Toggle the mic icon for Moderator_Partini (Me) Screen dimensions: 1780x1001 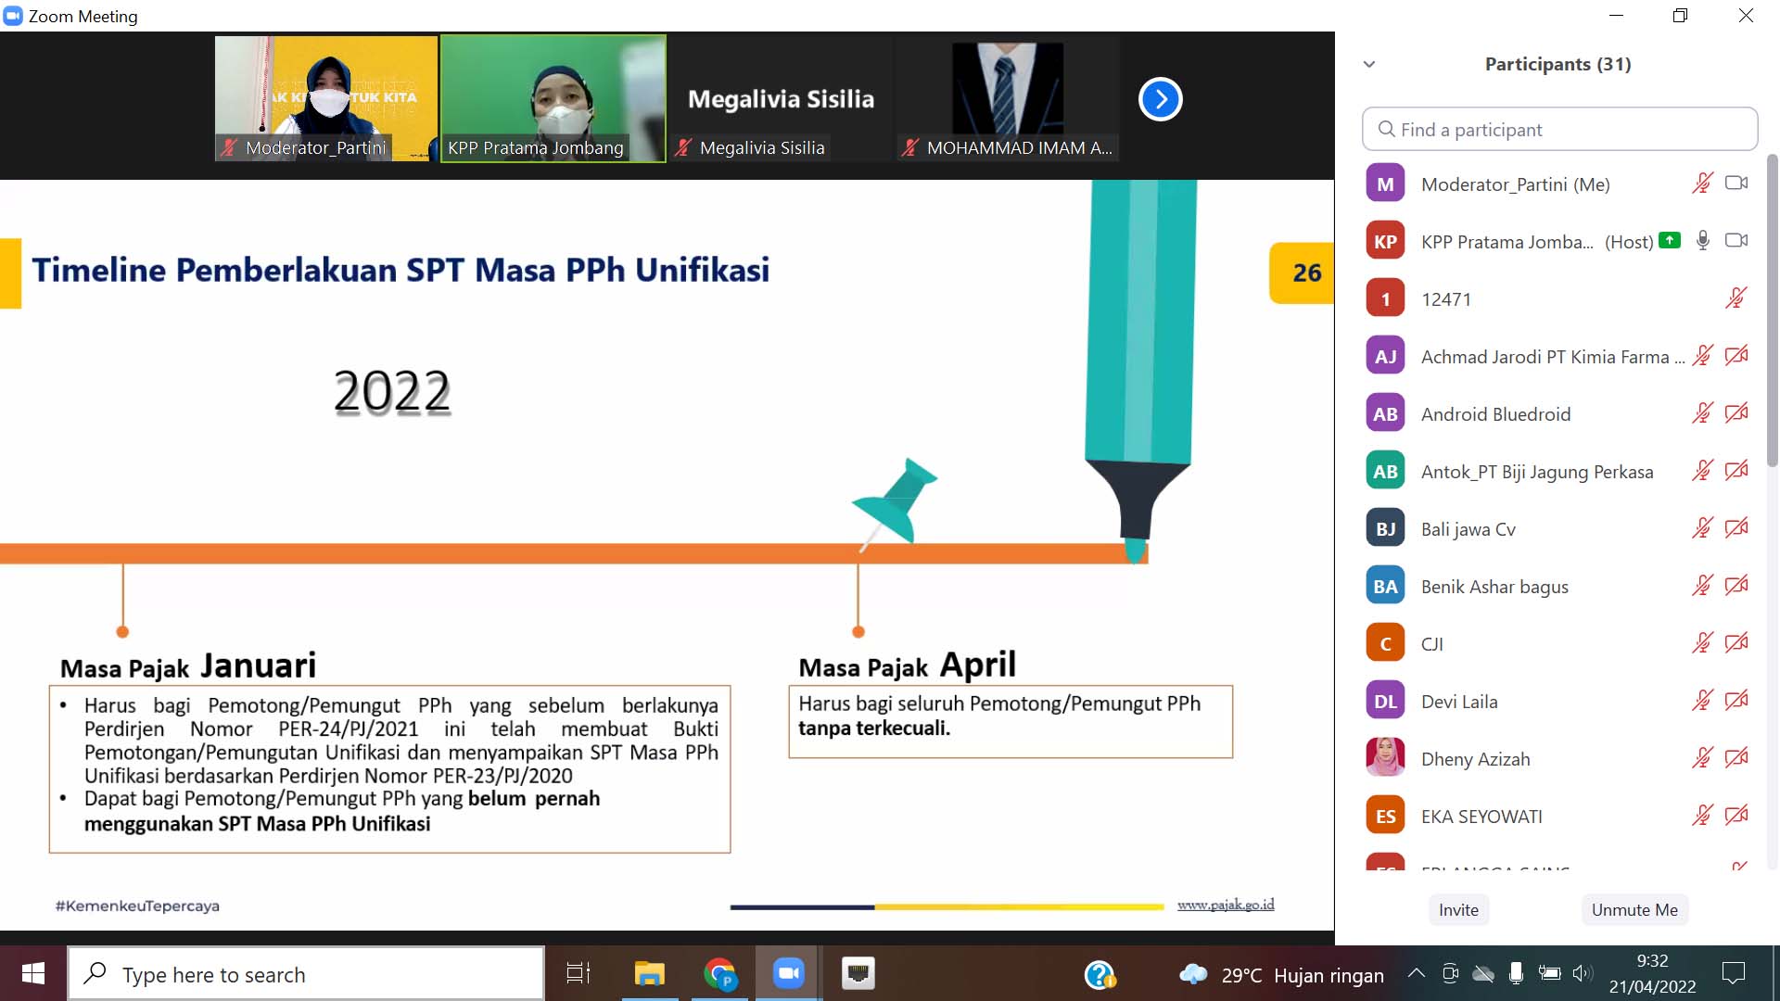[1702, 184]
